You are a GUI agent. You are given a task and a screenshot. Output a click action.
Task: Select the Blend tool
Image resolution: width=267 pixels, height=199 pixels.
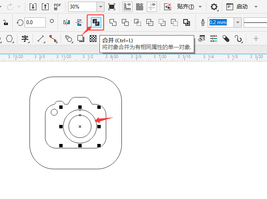click(69, 39)
